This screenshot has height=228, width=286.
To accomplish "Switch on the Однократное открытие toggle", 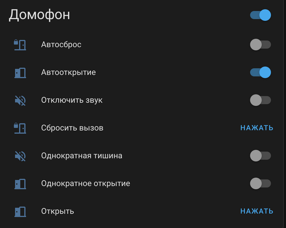I will pos(261,183).
